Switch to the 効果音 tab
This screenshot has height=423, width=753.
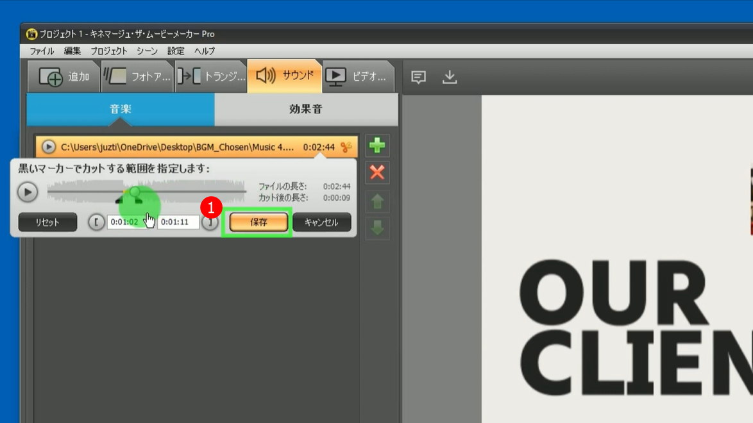click(x=305, y=110)
